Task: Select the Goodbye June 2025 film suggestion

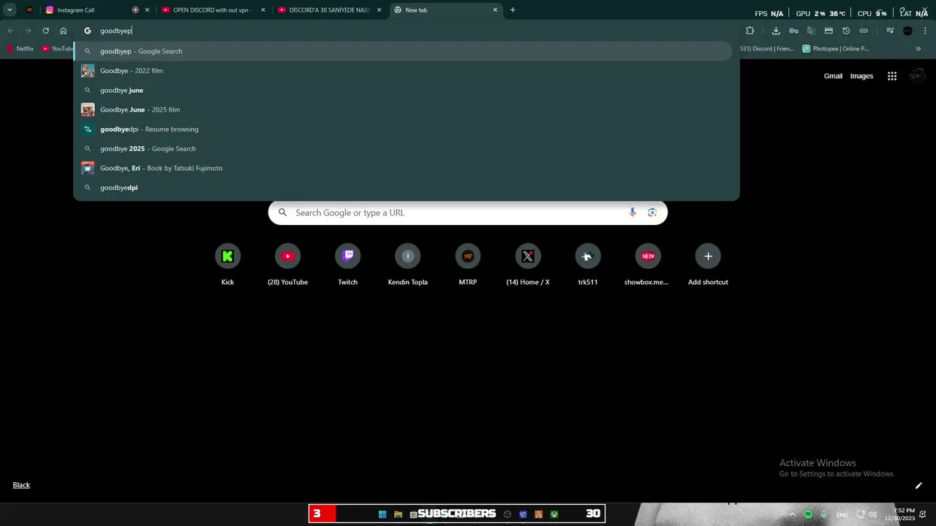Action: point(403,110)
